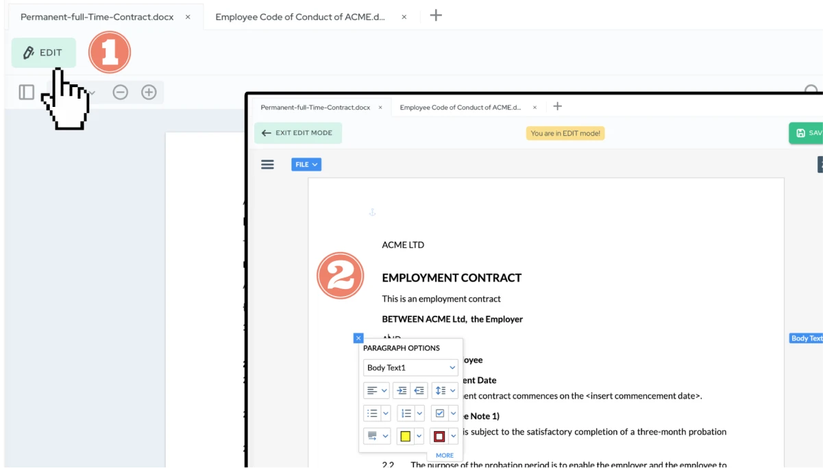823x468 pixels.
Task: Add a new tab in the edit-mode window
Action: coord(557,106)
